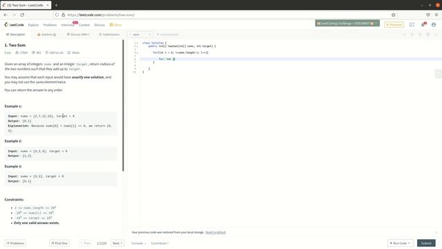The image size is (442, 249).
Task: Close the restored-code notice
Action: pyautogui.click(x=436, y=232)
